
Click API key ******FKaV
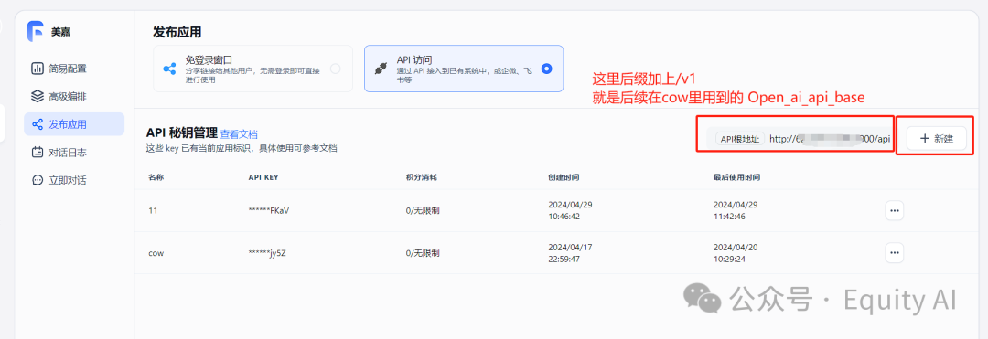[269, 211]
